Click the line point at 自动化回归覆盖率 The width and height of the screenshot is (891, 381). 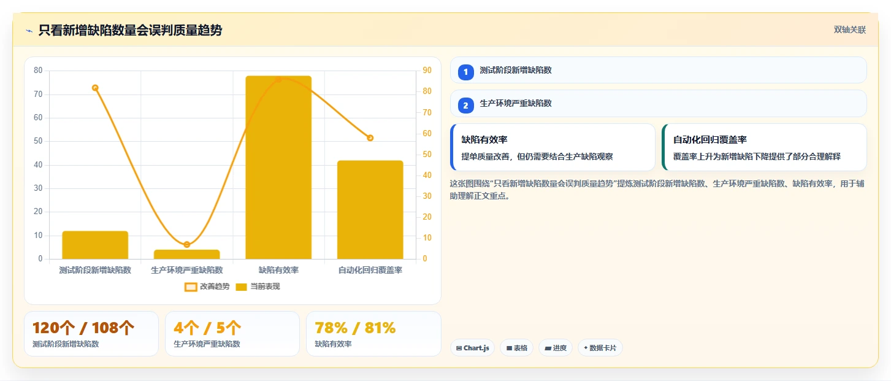pos(370,138)
